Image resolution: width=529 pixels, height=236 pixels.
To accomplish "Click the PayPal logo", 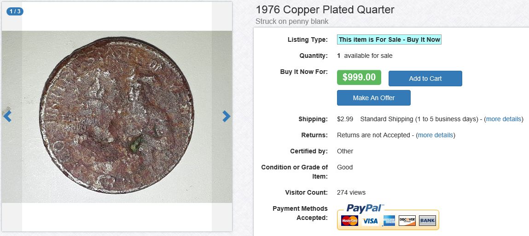I will (365, 208).
